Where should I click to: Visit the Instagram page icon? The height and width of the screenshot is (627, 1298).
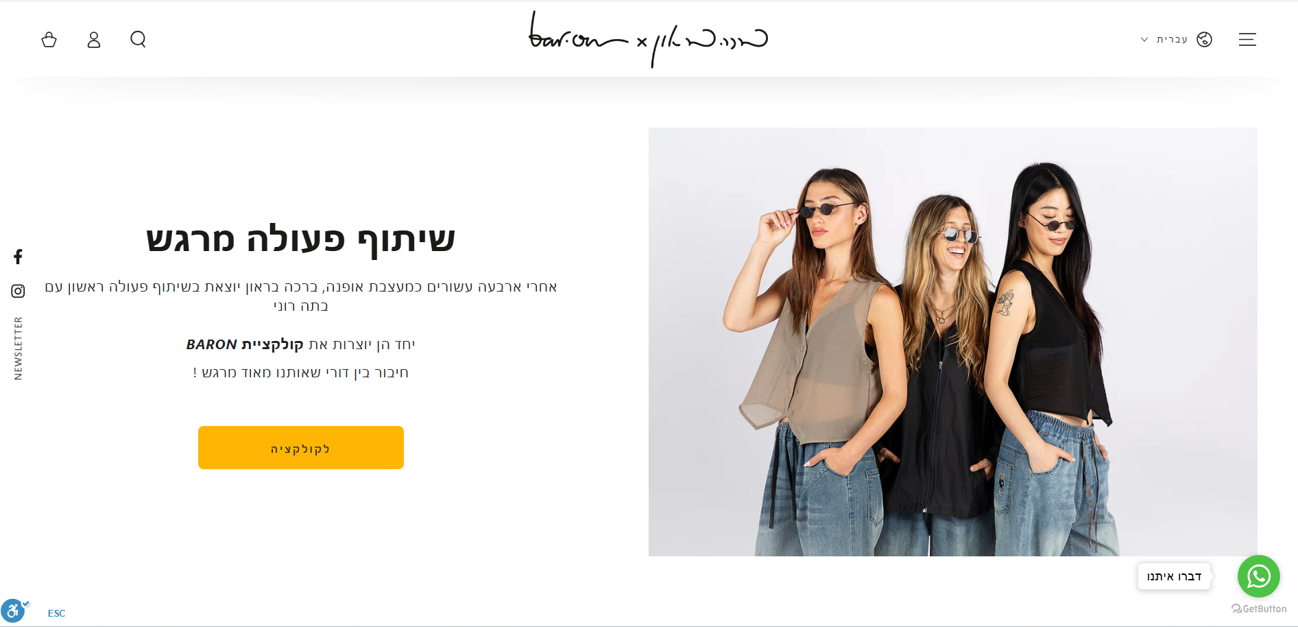click(x=18, y=291)
